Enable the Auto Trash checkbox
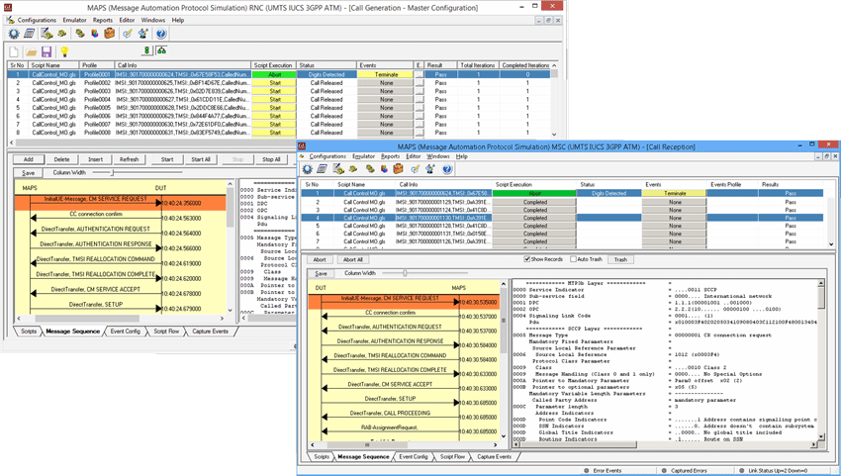 point(573,259)
